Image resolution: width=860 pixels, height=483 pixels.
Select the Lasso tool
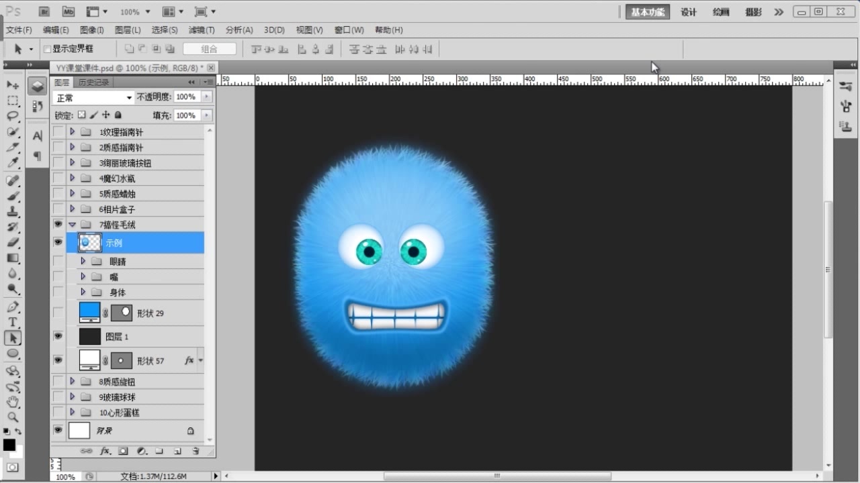pos(13,116)
